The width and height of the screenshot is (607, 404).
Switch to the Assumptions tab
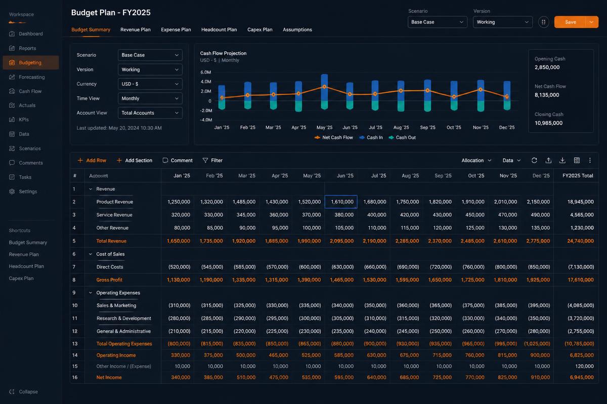(x=297, y=30)
